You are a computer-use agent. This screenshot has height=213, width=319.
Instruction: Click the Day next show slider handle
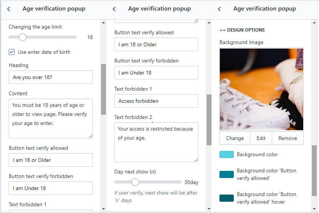click(135, 182)
